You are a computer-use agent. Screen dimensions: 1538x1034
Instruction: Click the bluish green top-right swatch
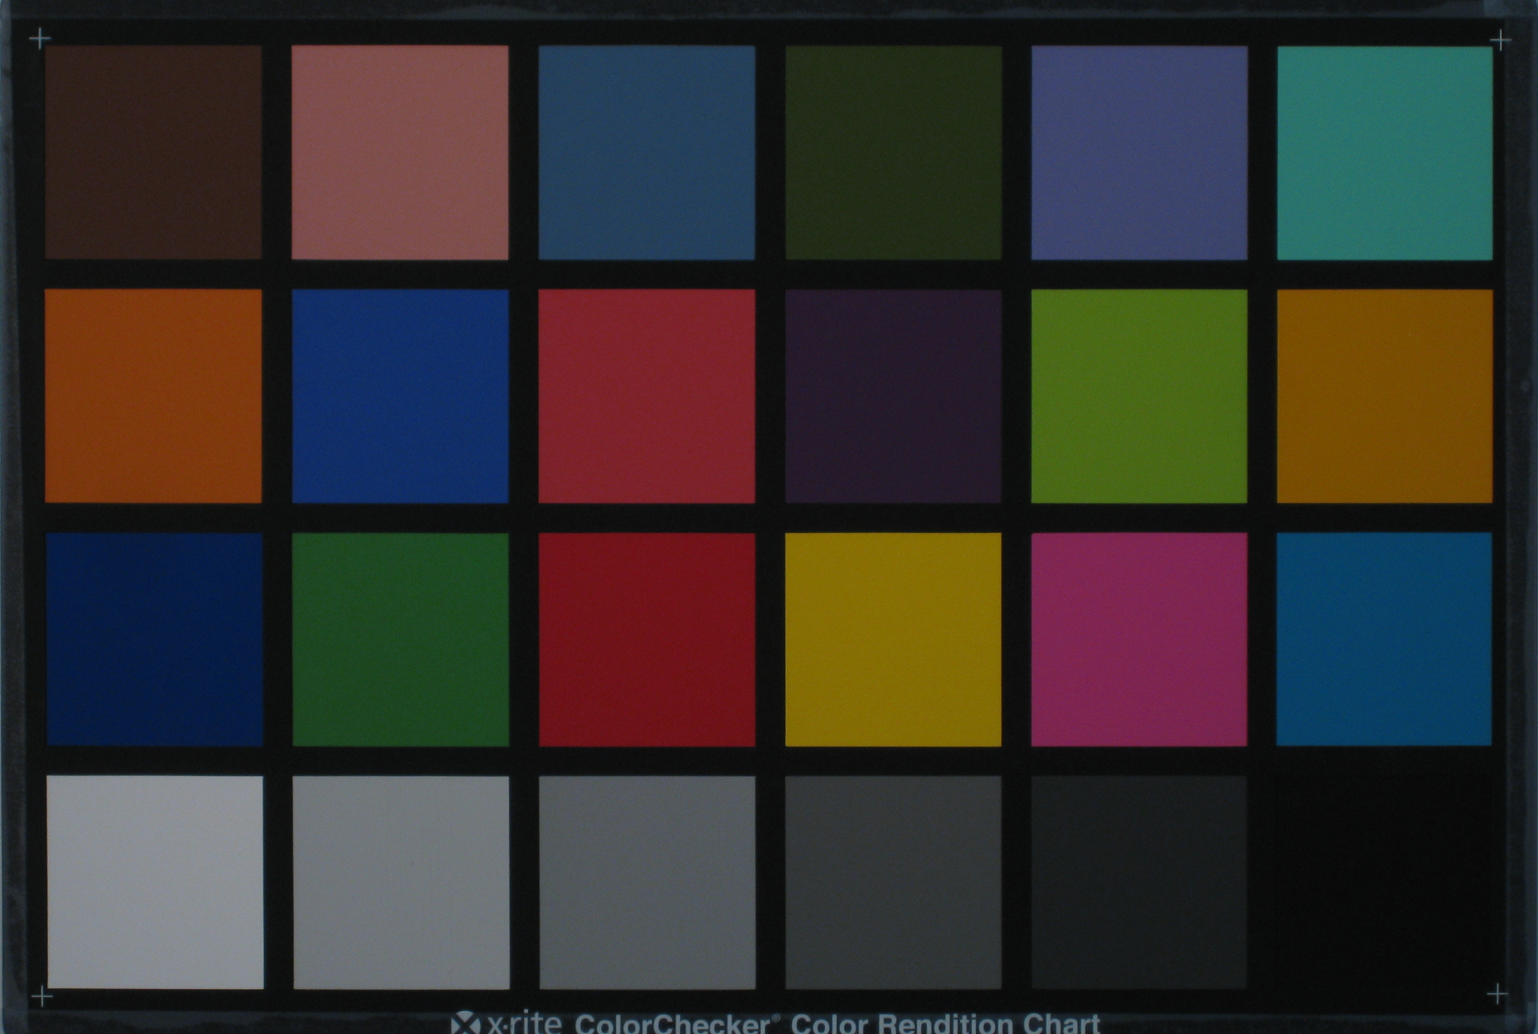(x=1384, y=153)
